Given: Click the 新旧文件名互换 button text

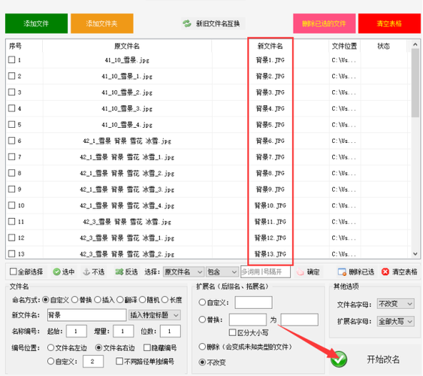Looking at the screenshot, I should (x=218, y=24).
